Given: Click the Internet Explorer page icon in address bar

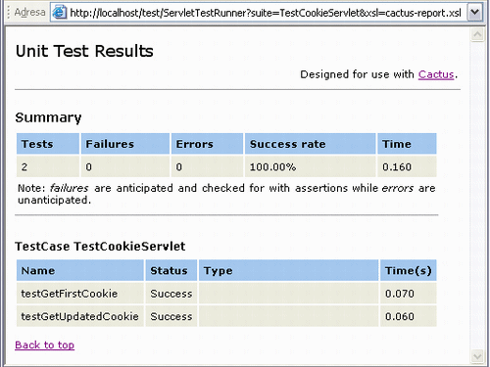Looking at the screenshot, I should (x=60, y=13).
